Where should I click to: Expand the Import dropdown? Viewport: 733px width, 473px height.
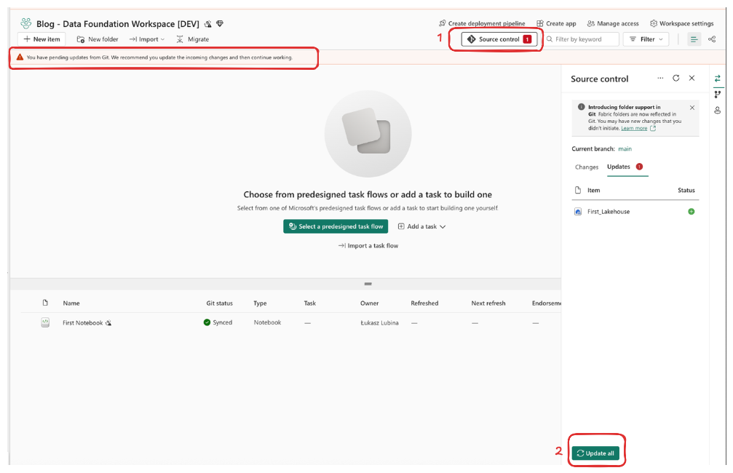146,39
